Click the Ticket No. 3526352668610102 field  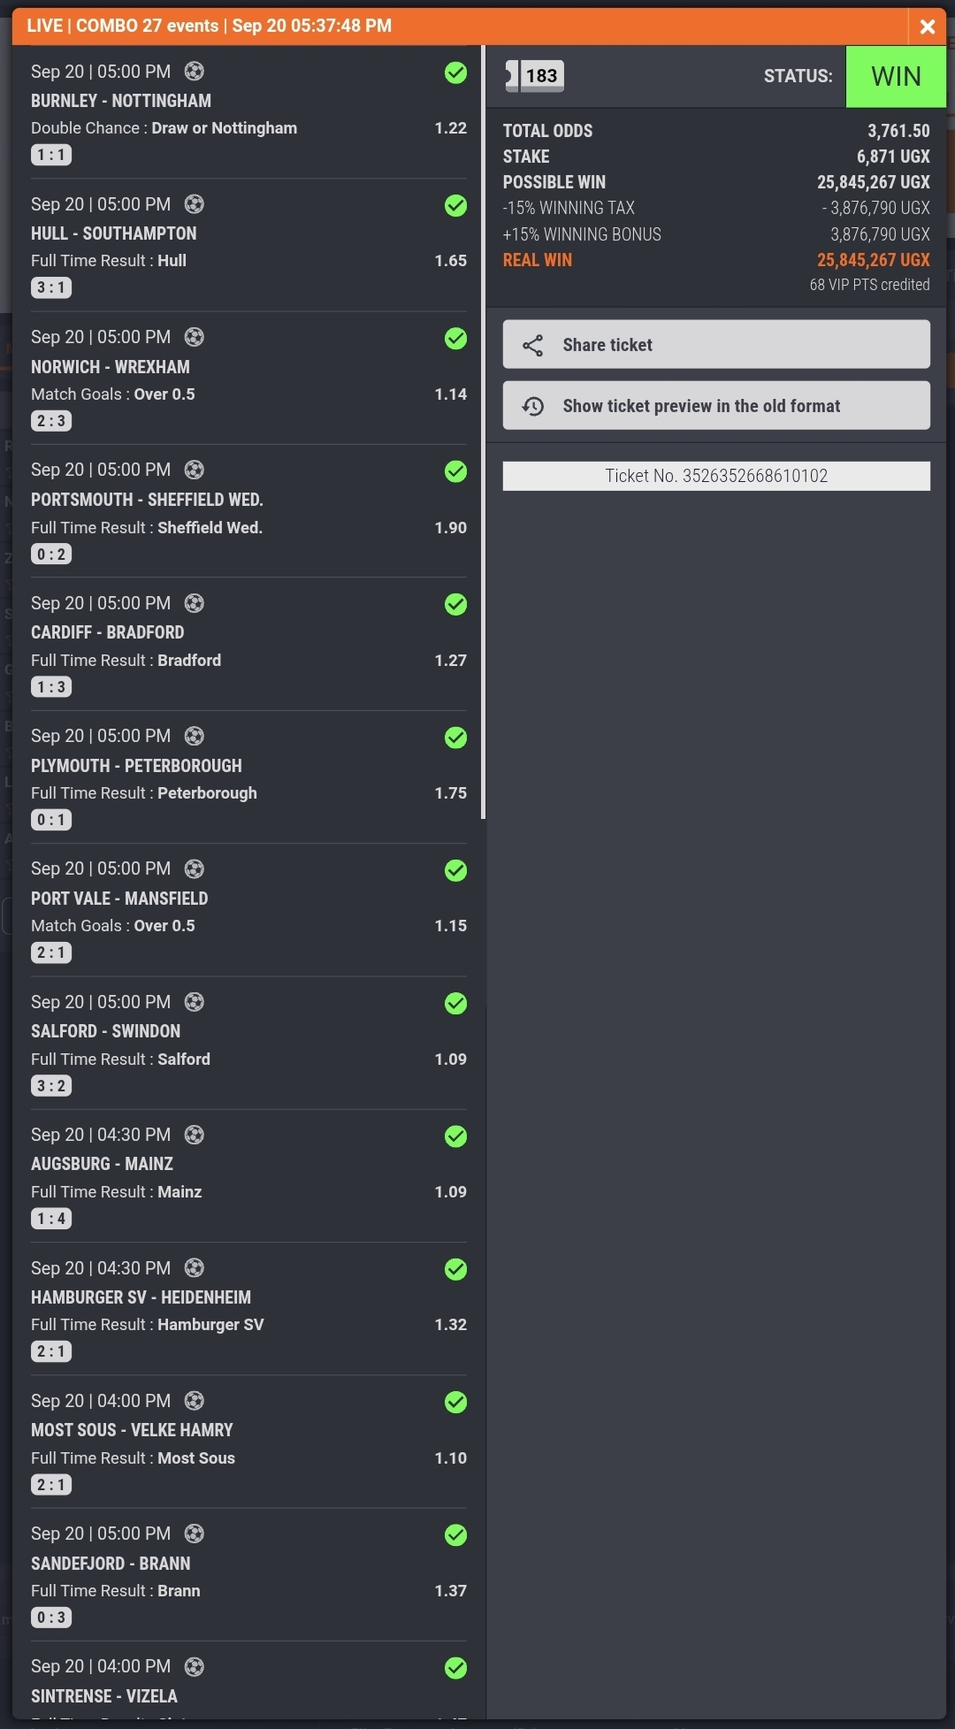pos(715,476)
